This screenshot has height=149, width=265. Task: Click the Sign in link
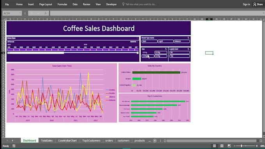click(x=246, y=4)
